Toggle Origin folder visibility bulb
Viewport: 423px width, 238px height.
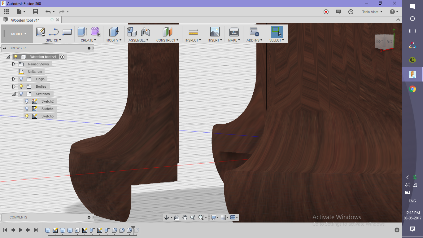pos(21,79)
